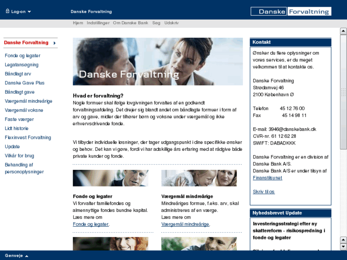Go to Hjem in the top navigation
The width and height of the screenshot is (347, 260).
(78, 23)
